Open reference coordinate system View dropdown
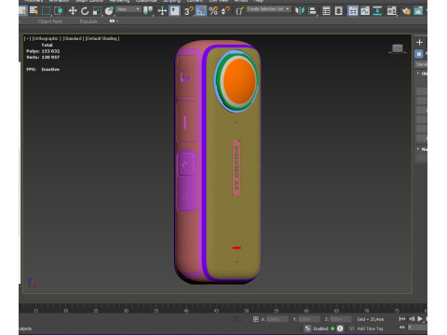Screen dimensions: 447x335 tap(129, 9)
